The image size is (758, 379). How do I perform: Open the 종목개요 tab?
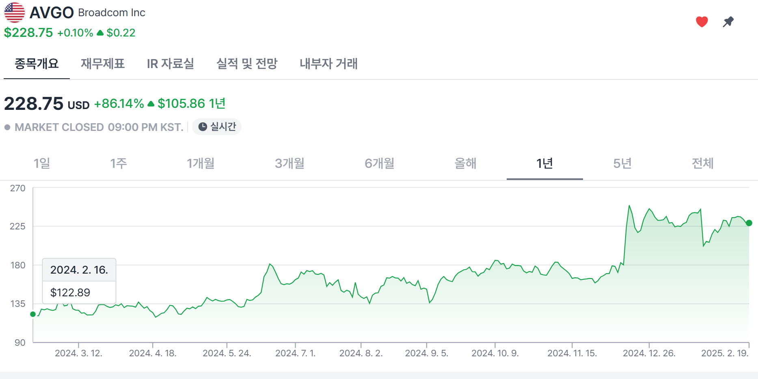(37, 64)
